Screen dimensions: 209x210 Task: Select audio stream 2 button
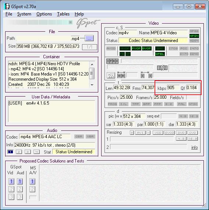19,152
